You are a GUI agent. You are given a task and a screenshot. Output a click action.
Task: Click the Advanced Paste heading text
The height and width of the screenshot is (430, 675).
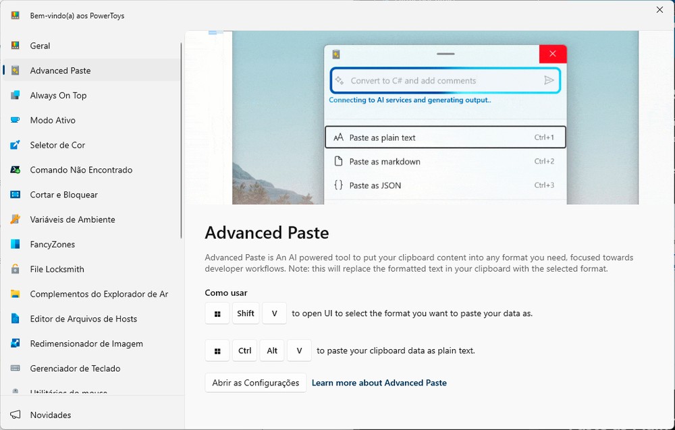pos(267,233)
